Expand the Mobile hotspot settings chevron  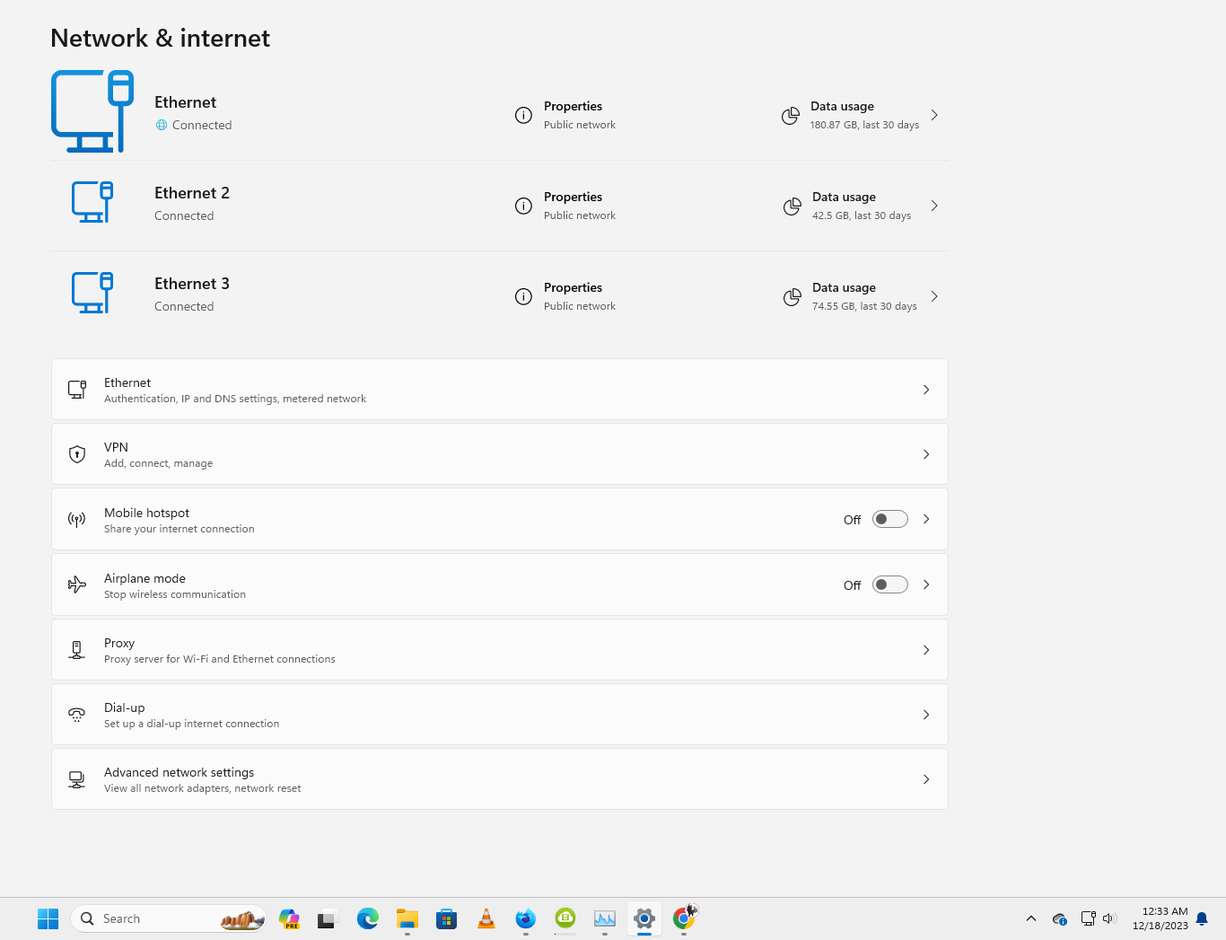926,519
